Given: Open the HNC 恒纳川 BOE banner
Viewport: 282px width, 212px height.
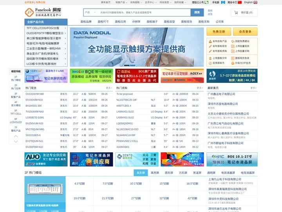Looking at the screenshot, I should pos(232,159).
